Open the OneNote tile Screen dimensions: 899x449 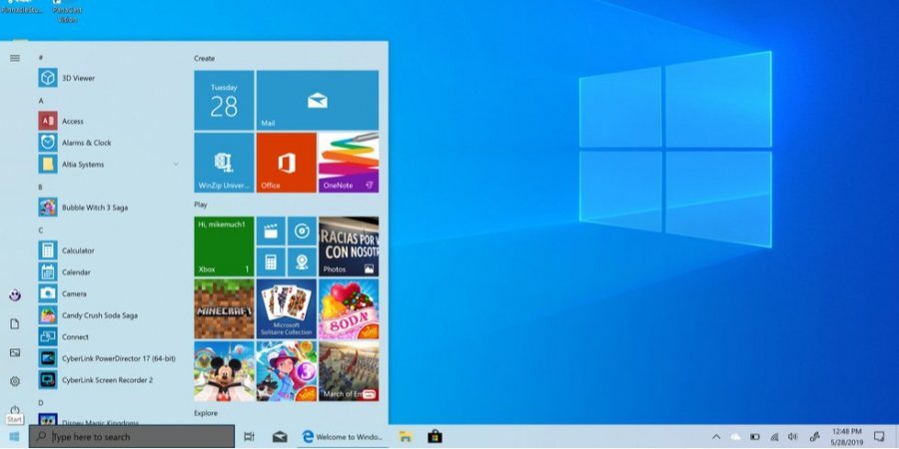tap(349, 163)
